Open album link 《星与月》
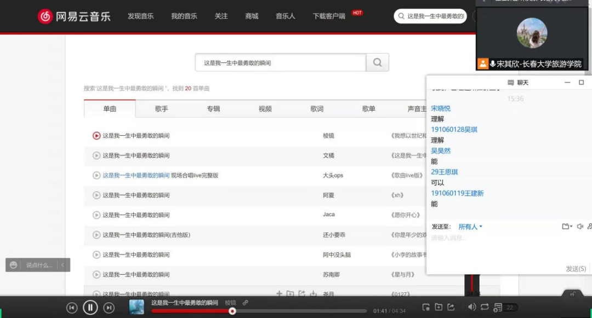Screen dimensions: 592x318 point(402,275)
